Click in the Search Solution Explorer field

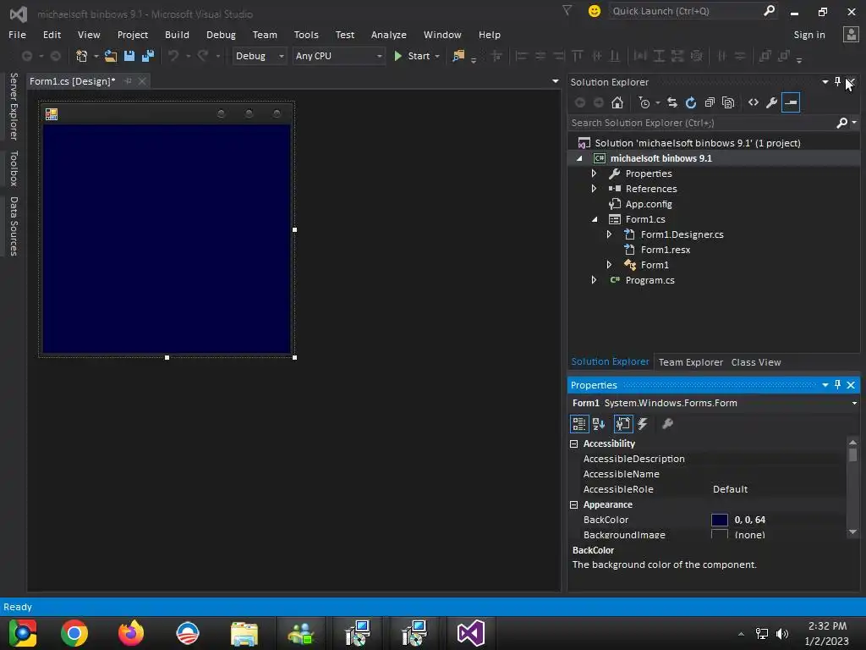[x=701, y=123]
